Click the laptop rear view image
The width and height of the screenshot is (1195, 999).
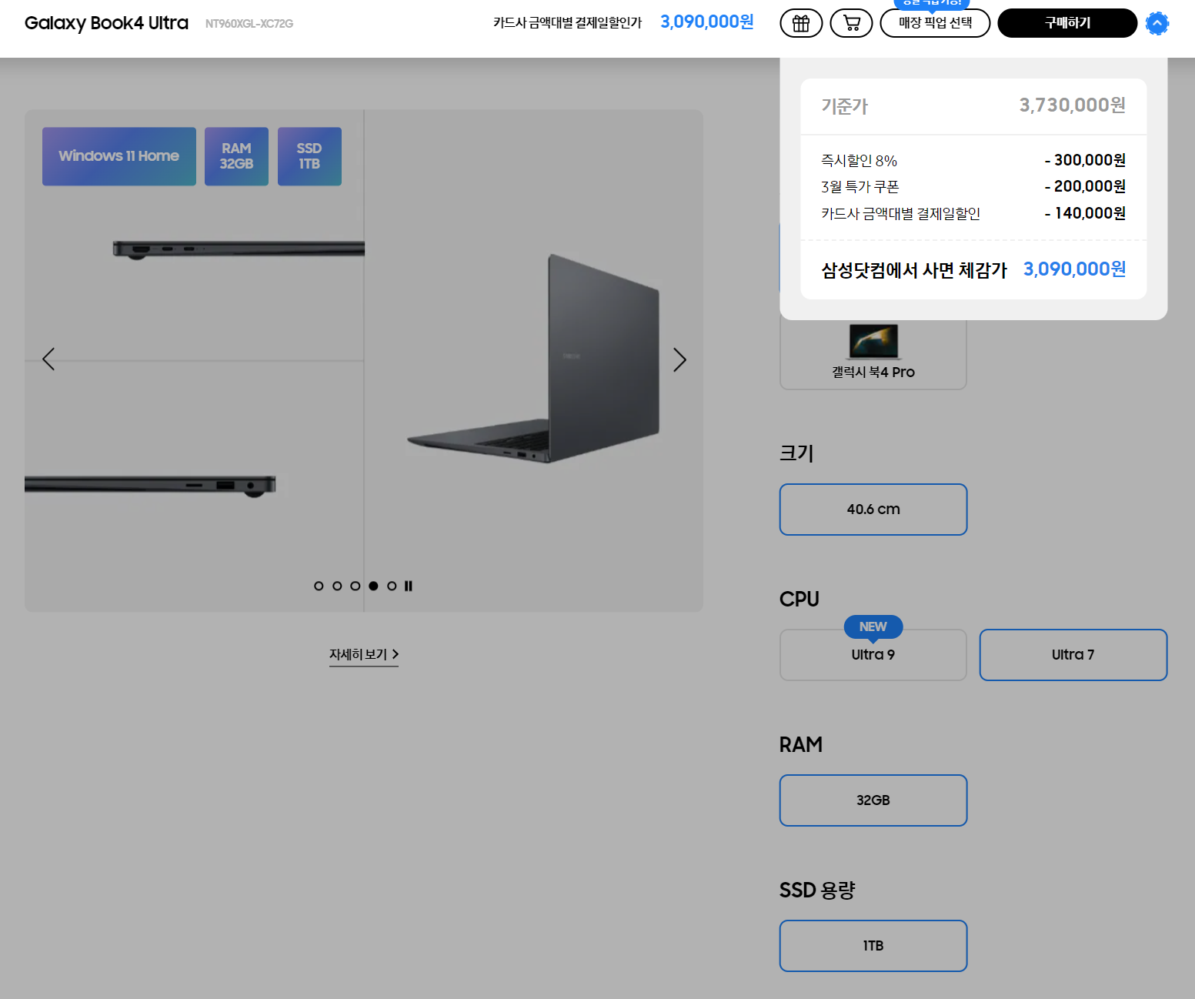(534, 359)
